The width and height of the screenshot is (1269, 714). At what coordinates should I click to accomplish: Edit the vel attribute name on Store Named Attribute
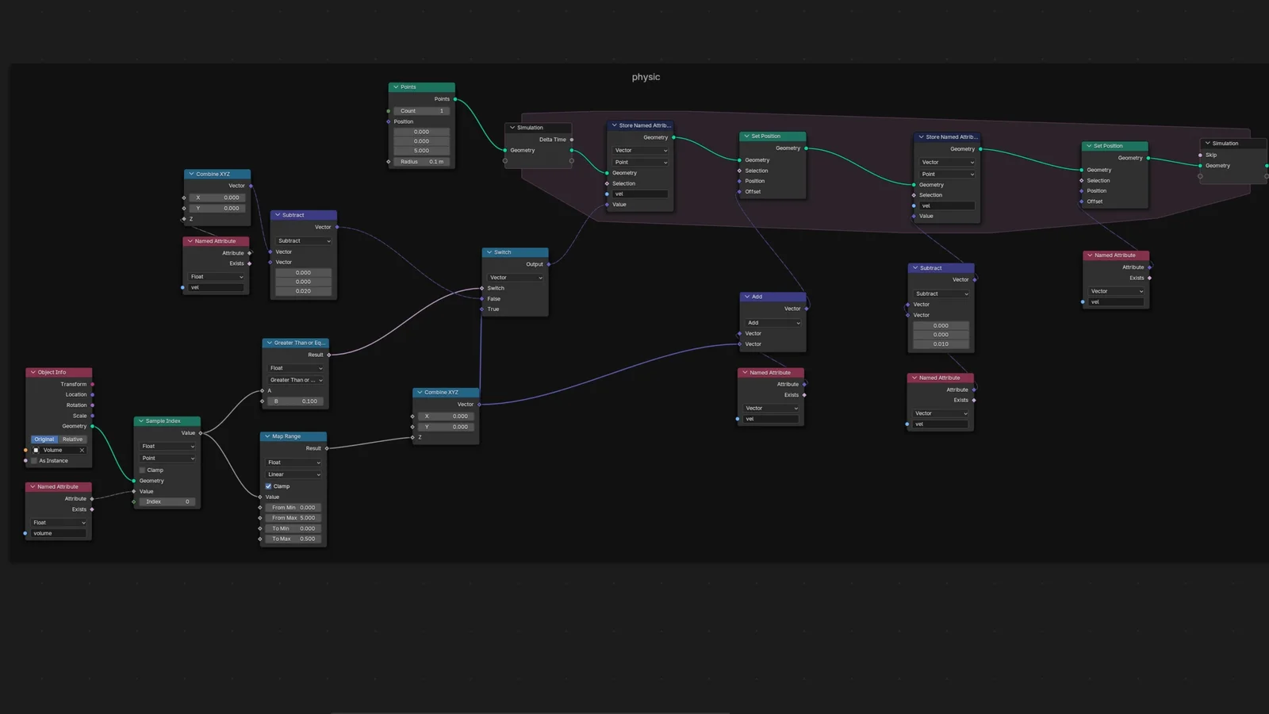coord(640,194)
